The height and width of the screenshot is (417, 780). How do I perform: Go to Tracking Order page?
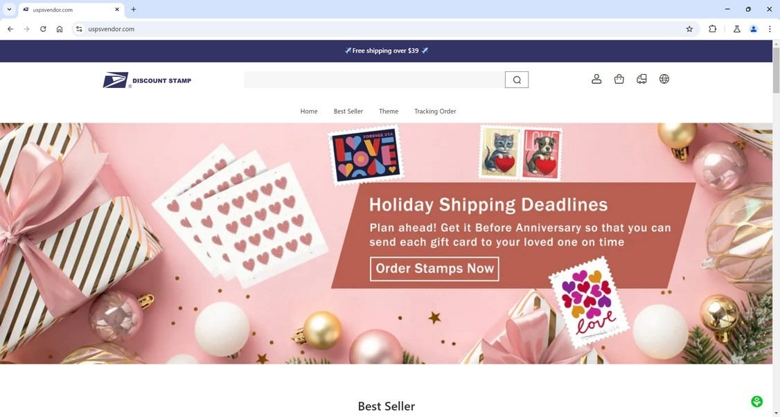click(435, 112)
